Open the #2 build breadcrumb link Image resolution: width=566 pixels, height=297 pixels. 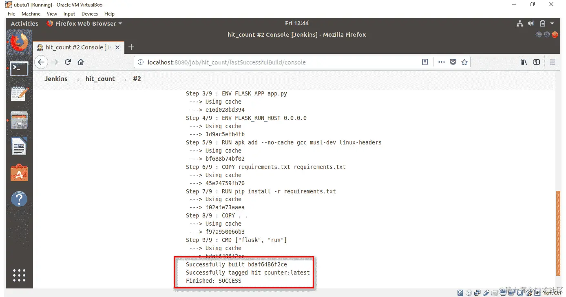coord(137,79)
